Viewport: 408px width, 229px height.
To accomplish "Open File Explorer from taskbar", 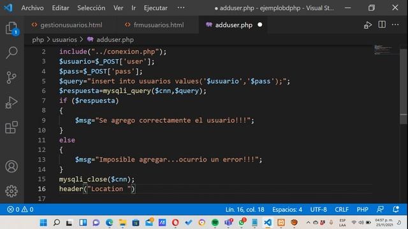I will 122,223.
